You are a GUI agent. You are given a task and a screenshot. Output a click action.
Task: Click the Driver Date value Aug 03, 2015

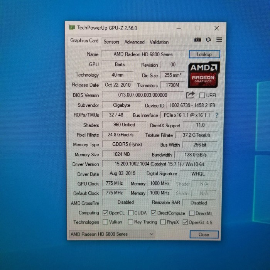click(x=122, y=174)
